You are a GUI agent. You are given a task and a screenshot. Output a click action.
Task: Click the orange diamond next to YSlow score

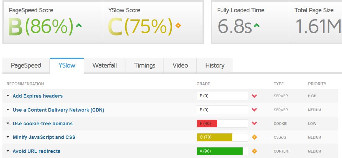[x=178, y=25]
